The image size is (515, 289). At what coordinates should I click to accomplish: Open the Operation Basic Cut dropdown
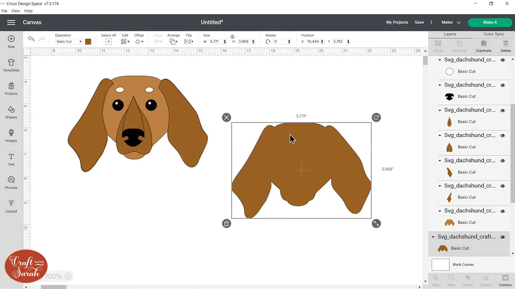(69, 42)
